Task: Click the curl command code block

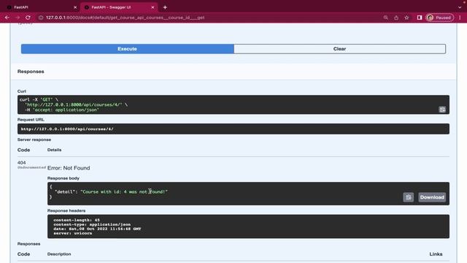Action: coord(233,104)
